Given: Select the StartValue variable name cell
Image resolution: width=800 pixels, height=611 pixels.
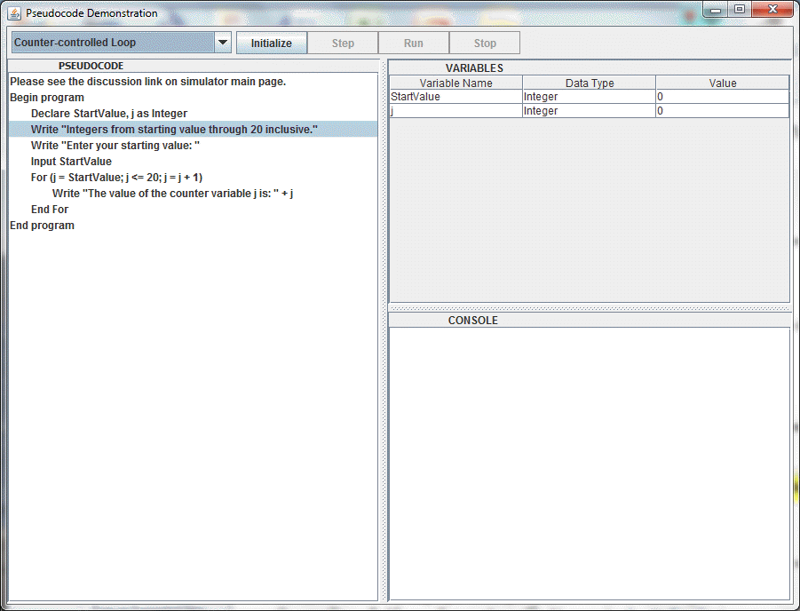Looking at the screenshot, I should (455, 97).
